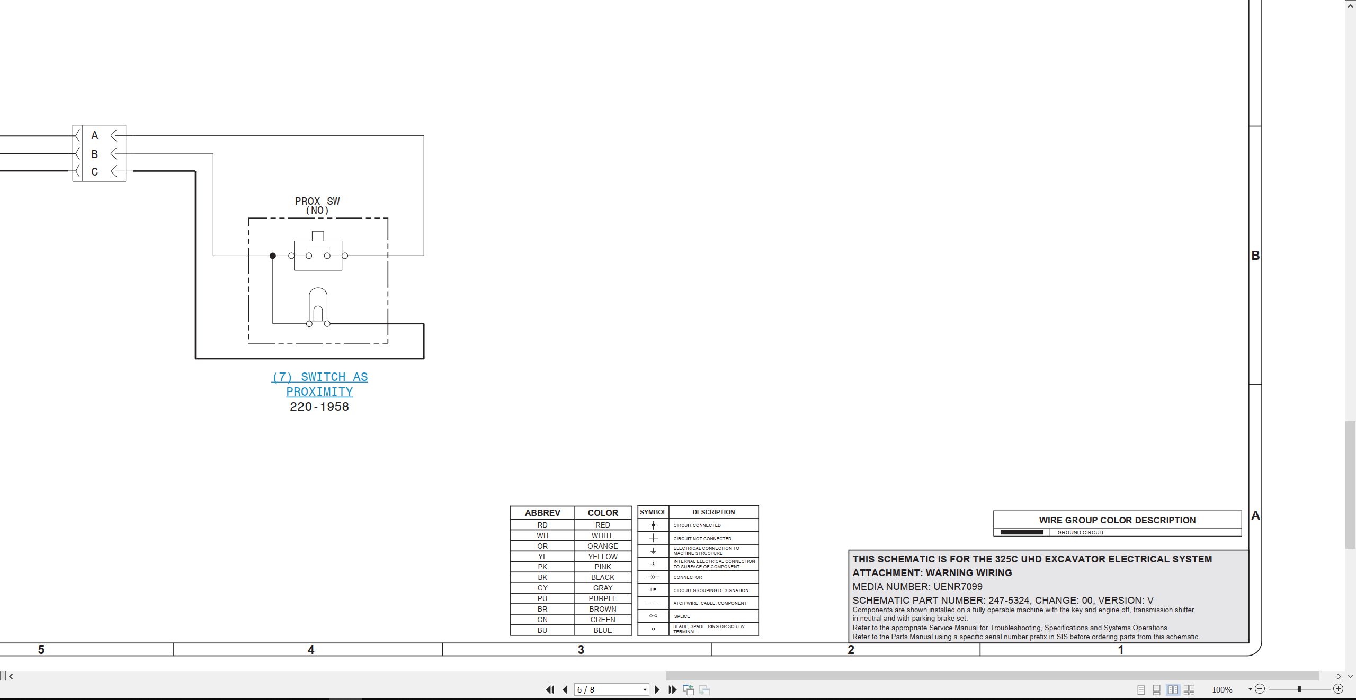Click grid column number 3

point(581,650)
